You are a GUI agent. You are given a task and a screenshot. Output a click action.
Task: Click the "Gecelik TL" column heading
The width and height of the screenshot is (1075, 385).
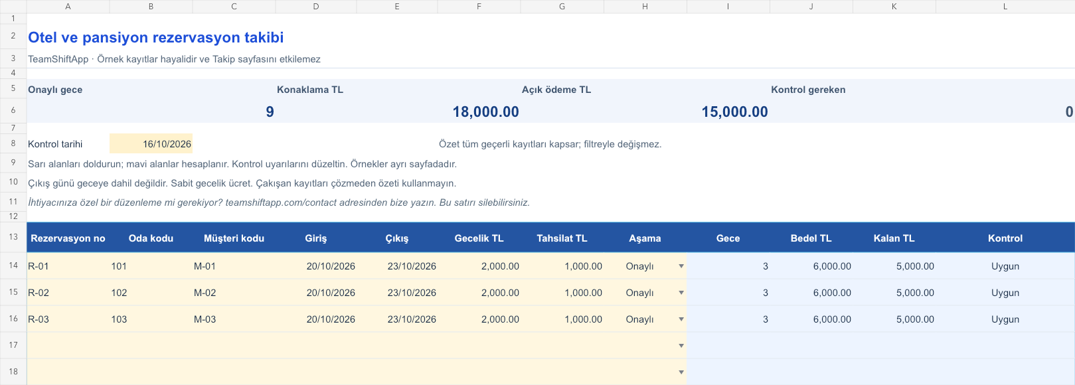pyautogui.click(x=479, y=238)
